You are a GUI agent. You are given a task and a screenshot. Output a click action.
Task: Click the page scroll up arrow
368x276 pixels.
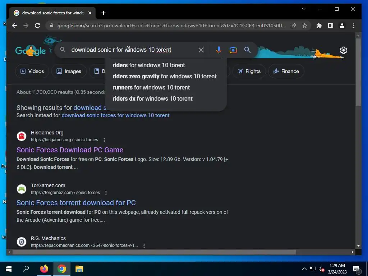tap(358, 36)
